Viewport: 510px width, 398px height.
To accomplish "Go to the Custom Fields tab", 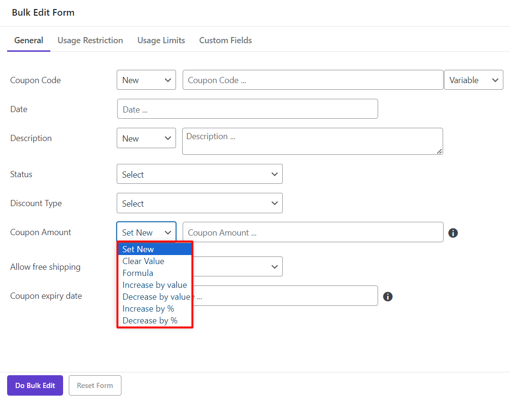I will [x=225, y=40].
